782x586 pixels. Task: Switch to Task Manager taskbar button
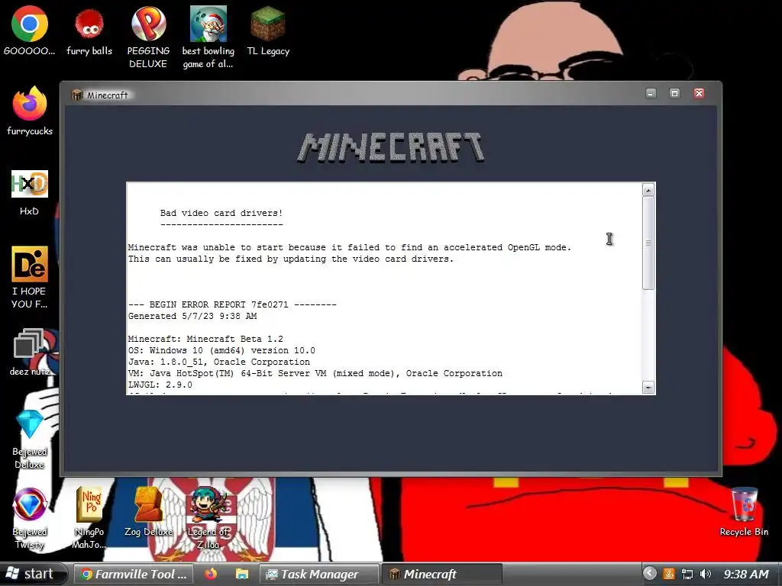click(319, 574)
